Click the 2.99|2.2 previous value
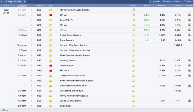The width and height of the screenshot is (194, 112). 178,45
